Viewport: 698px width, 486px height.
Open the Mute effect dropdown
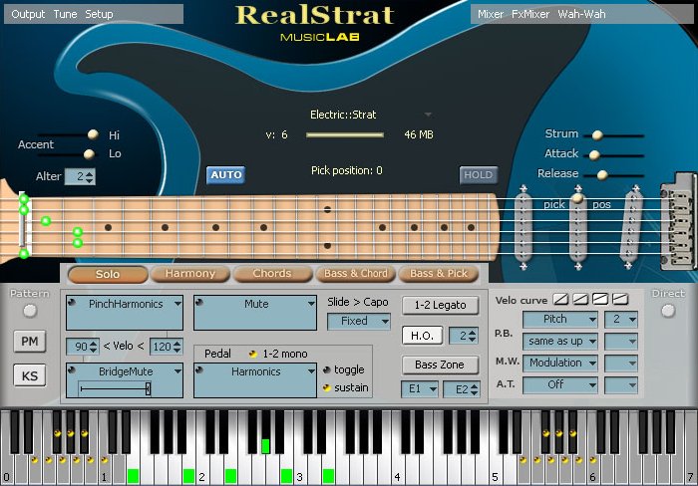click(x=311, y=304)
